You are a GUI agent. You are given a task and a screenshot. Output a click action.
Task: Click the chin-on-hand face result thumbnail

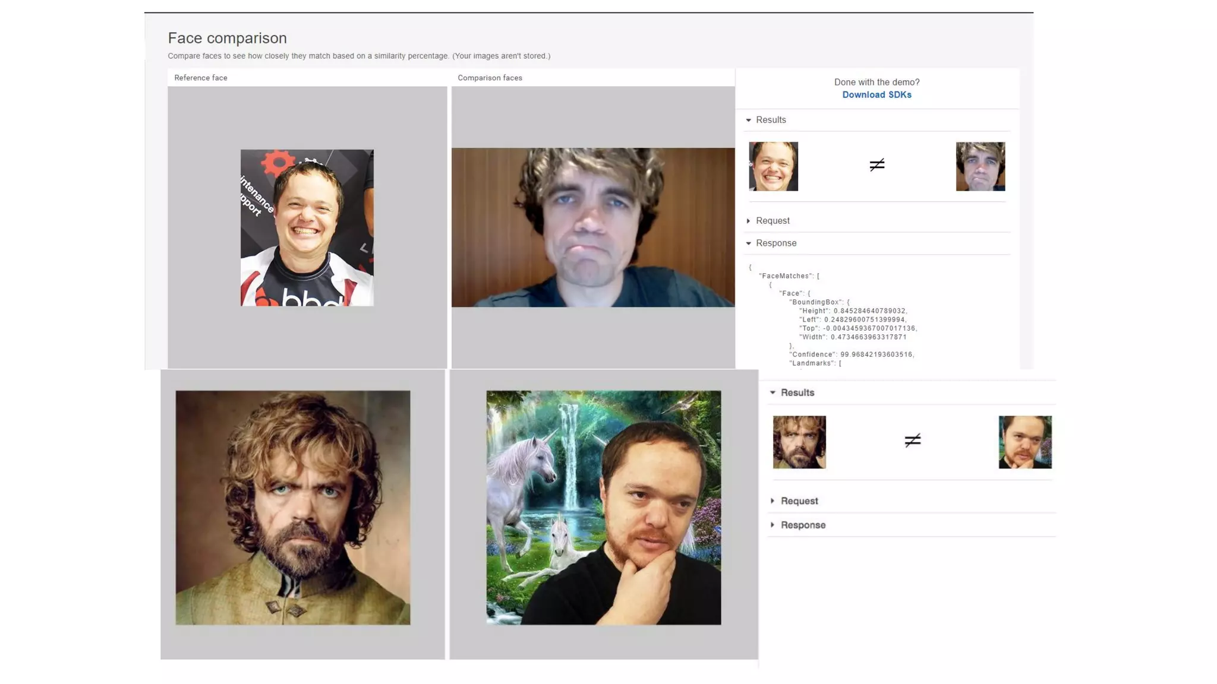pos(1024,442)
